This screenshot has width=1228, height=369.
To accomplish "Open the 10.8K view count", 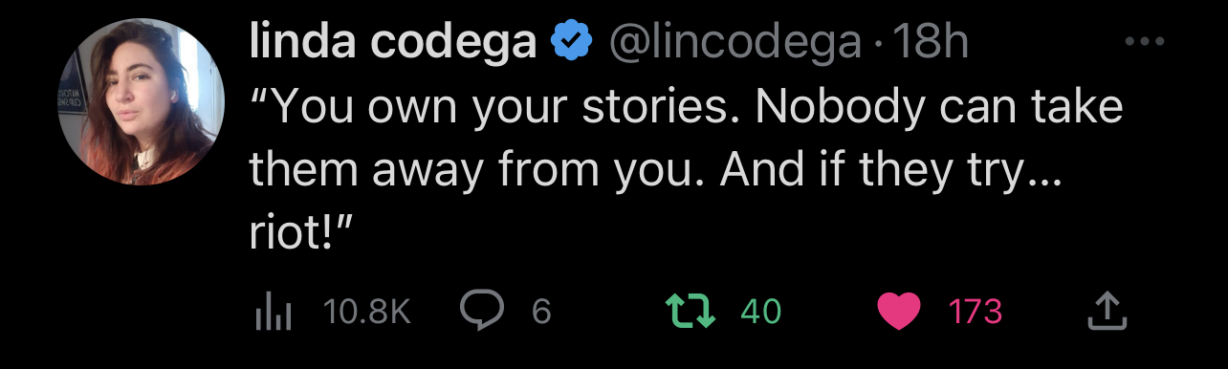I will pos(366,311).
